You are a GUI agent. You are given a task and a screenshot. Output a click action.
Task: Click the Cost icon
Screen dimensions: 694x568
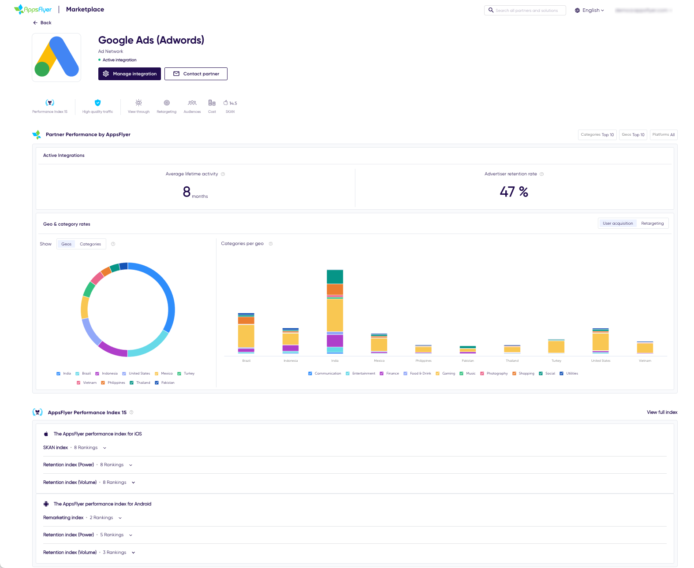pos(212,103)
